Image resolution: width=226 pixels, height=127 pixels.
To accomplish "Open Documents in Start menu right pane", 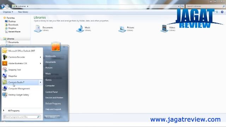I will click(50, 62).
